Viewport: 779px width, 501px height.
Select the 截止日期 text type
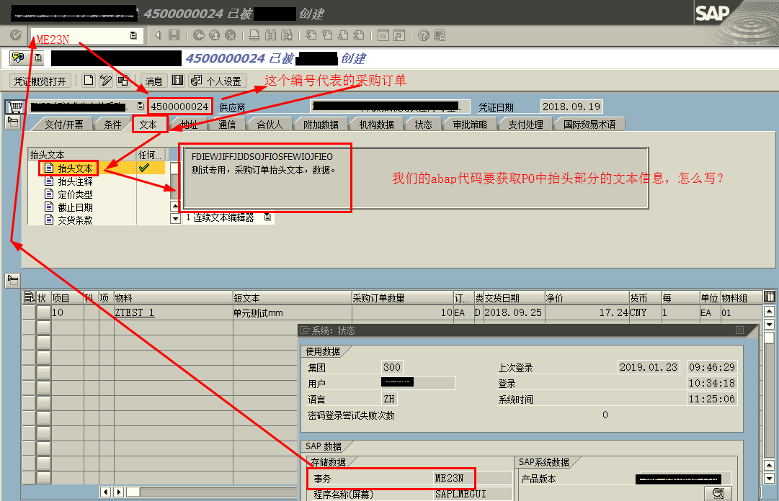[x=76, y=207]
